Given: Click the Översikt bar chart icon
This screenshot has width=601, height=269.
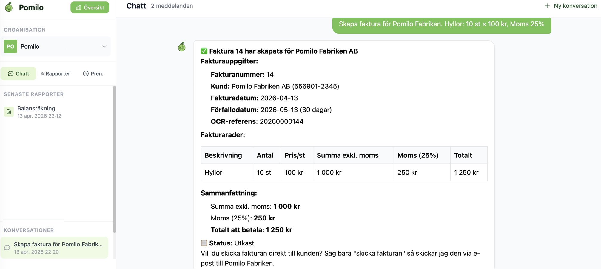Looking at the screenshot, I should 78,7.
